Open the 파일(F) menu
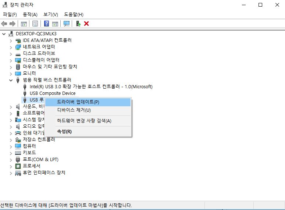 point(10,15)
